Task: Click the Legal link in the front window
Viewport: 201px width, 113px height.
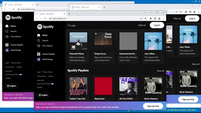Action: (x=39, y=72)
